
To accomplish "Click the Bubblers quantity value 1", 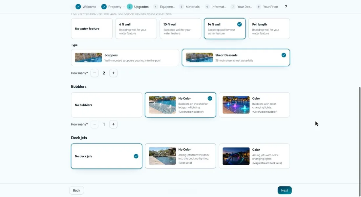I will [104, 124].
